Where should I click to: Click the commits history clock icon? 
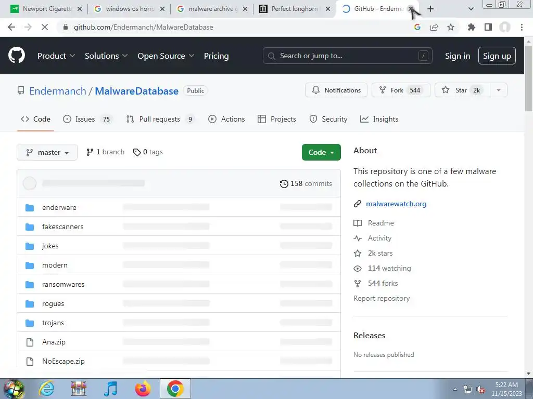pyautogui.click(x=284, y=184)
